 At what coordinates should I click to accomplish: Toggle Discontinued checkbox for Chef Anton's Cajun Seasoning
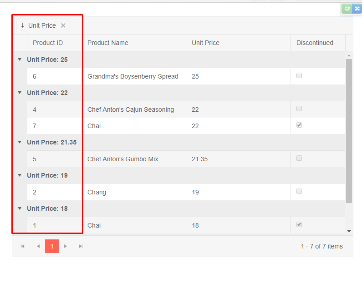coord(299,109)
